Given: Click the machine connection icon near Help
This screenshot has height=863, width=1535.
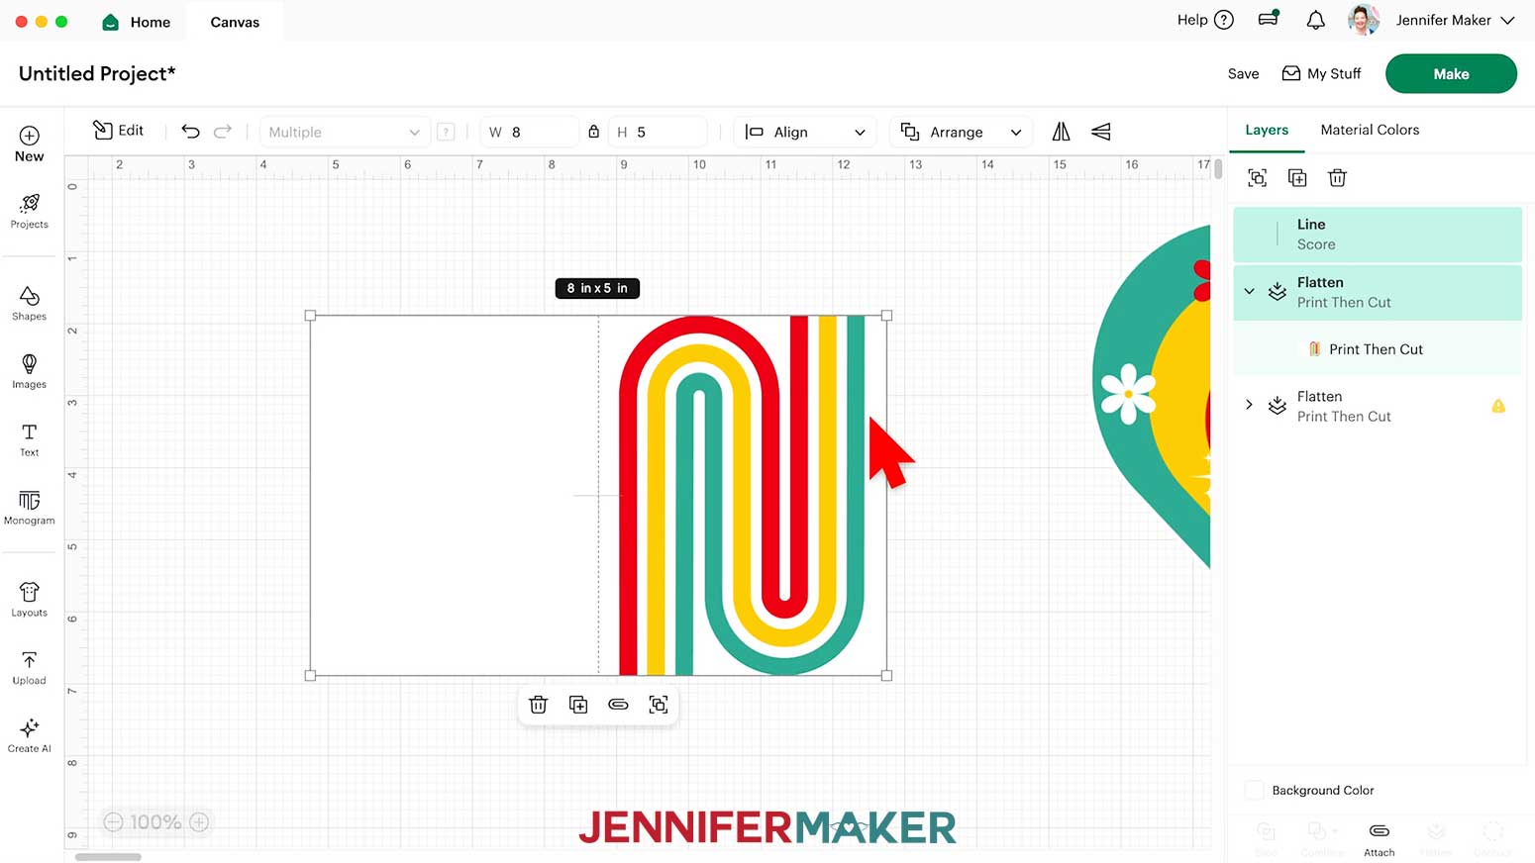Looking at the screenshot, I should click(x=1269, y=19).
